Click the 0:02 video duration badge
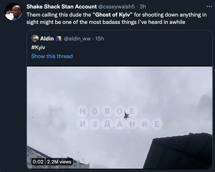The height and width of the screenshot is (172, 215). click(x=38, y=162)
